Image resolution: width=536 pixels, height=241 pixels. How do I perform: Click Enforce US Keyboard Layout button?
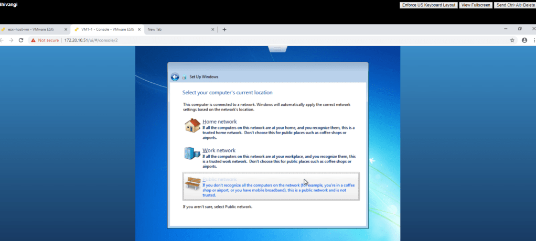[x=428, y=5]
